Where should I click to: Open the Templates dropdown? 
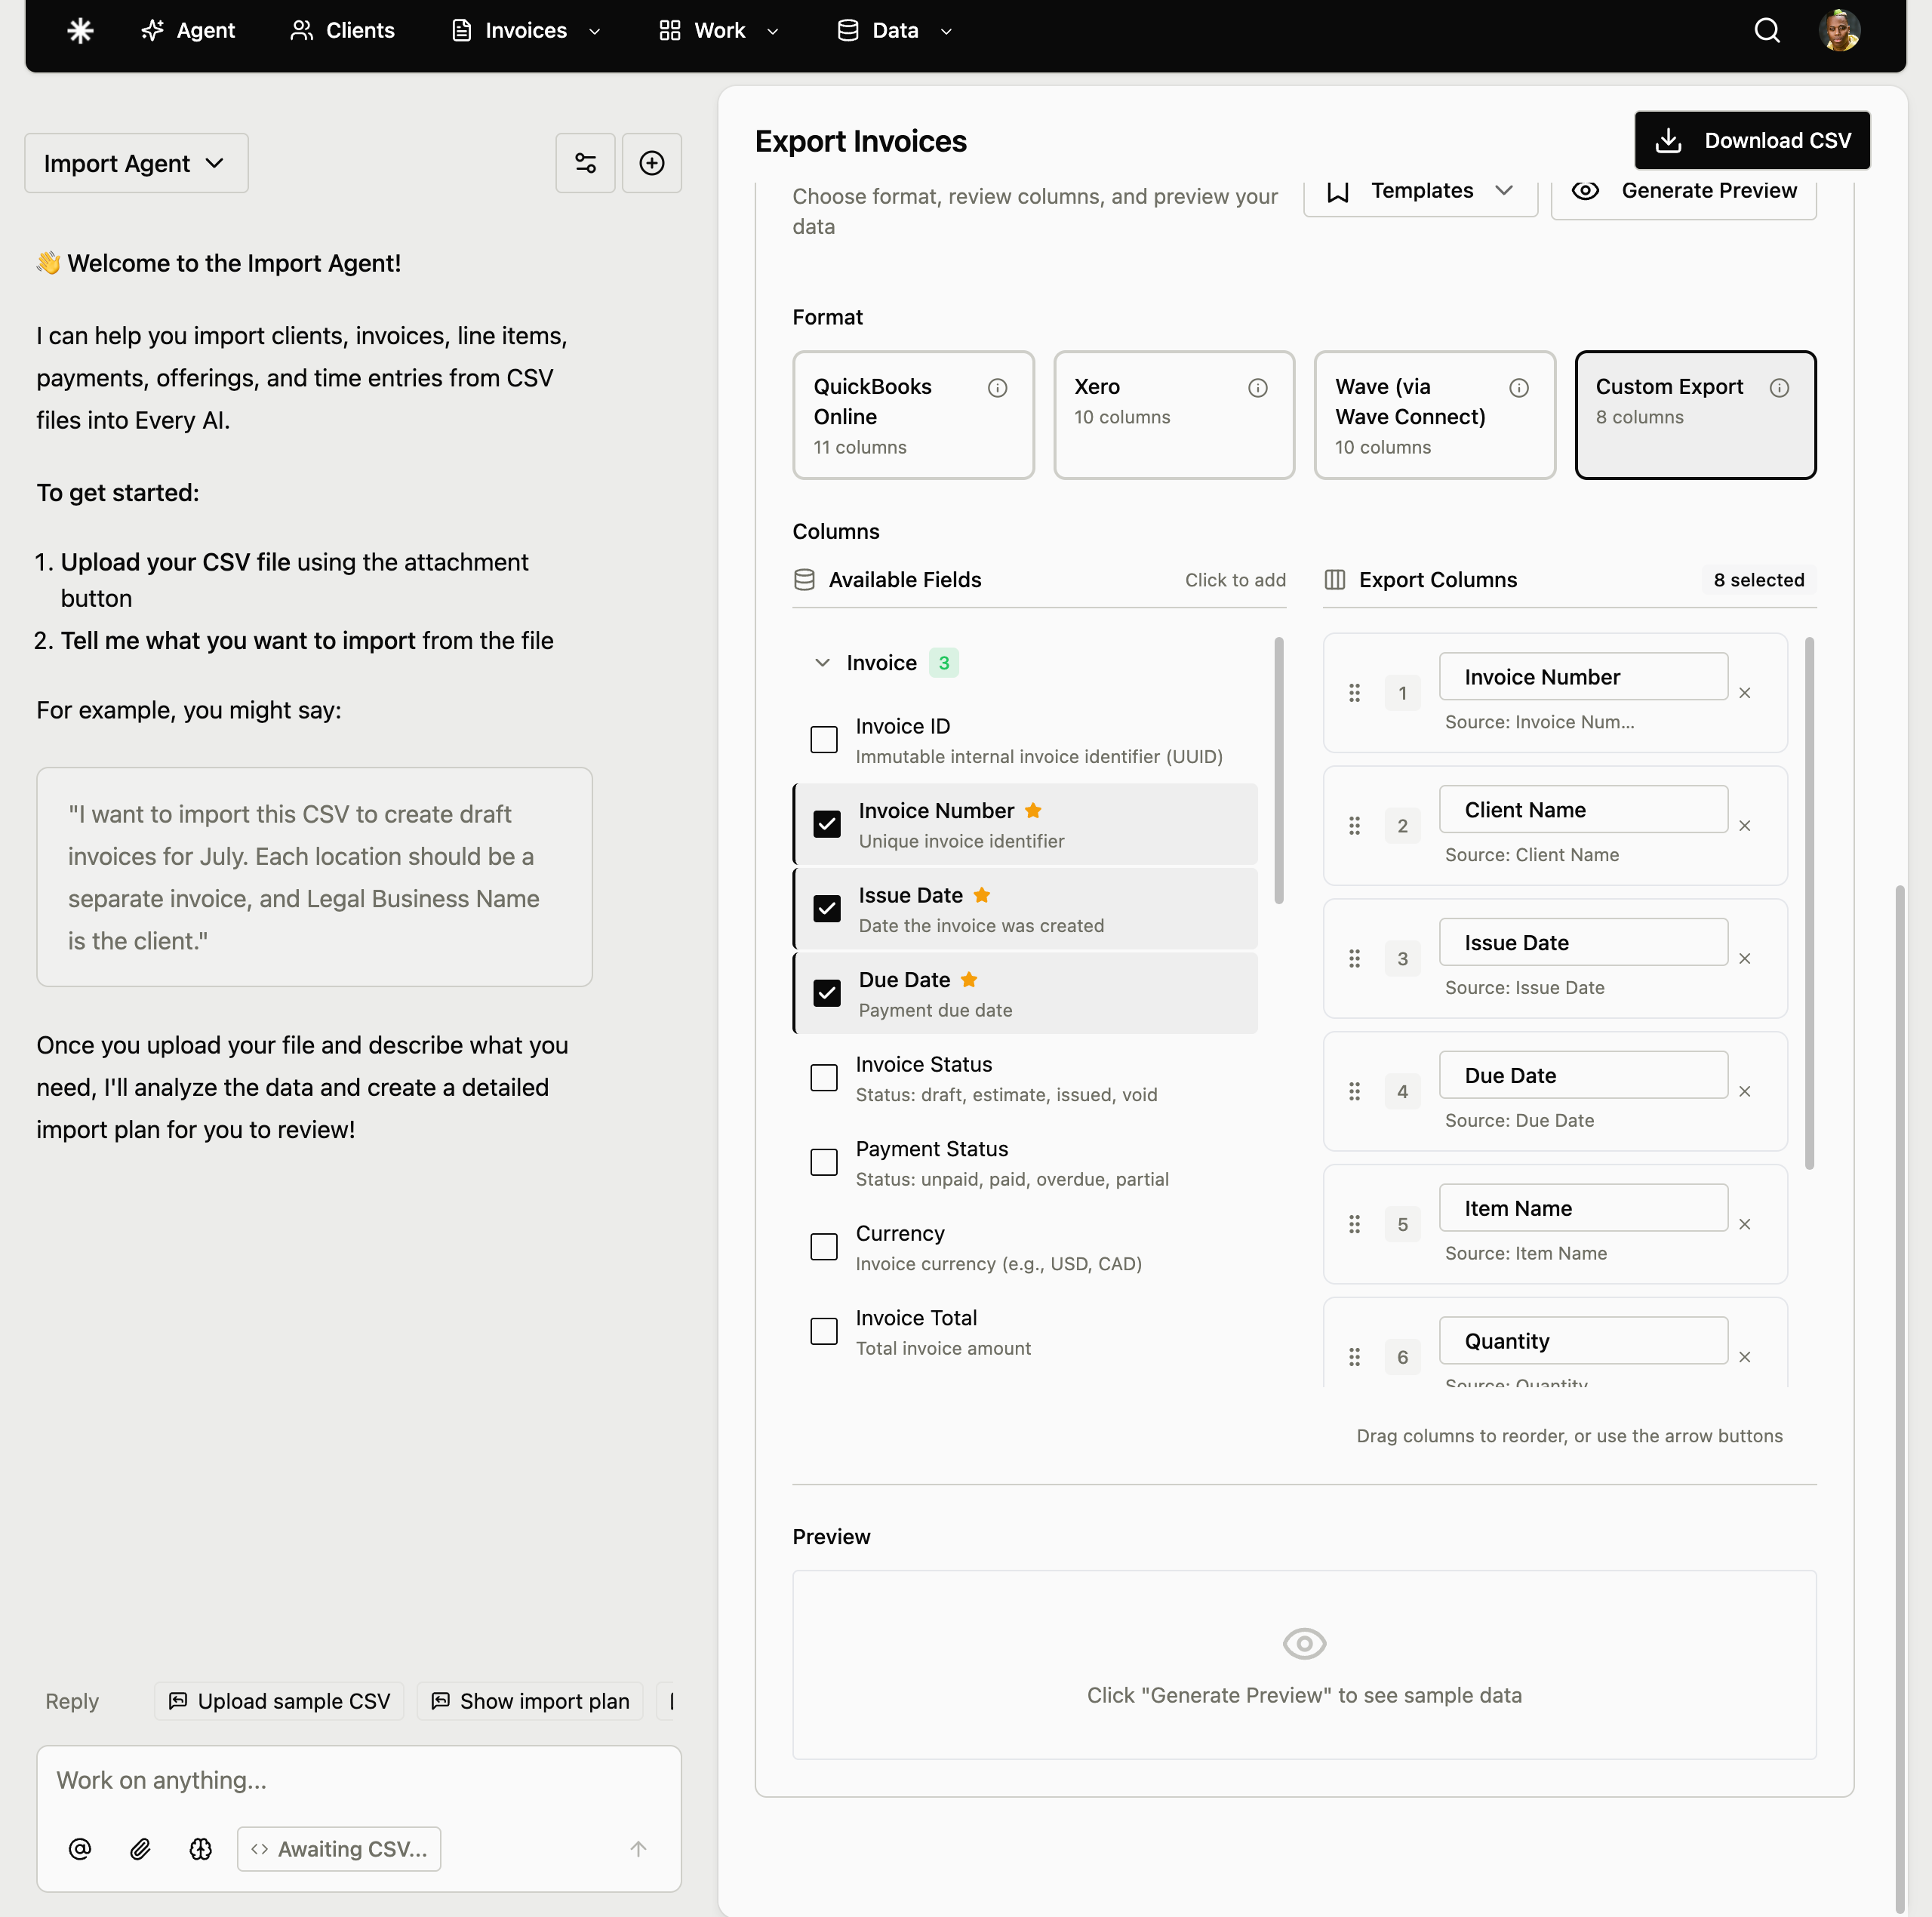click(x=1421, y=190)
